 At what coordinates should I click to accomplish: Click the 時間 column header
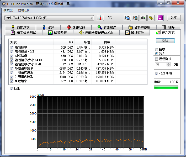(x=83, y=42)
